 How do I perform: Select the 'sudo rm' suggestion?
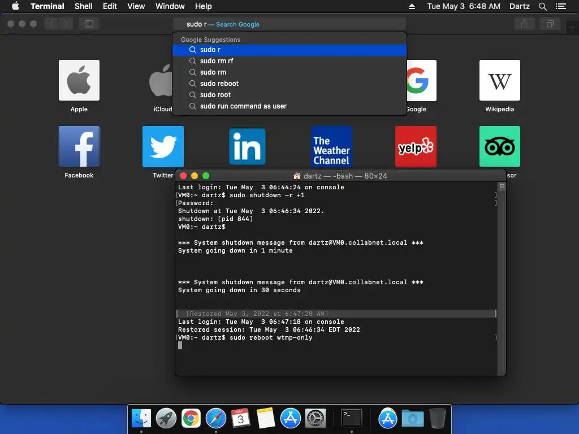click(x=289, y=72)
